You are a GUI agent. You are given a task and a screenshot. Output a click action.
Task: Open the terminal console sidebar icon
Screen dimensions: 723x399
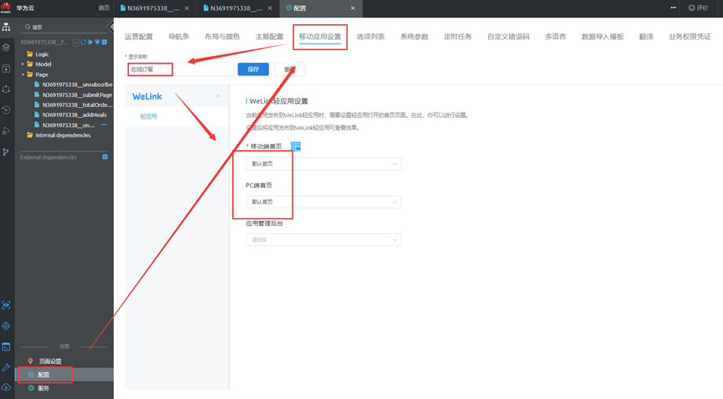(6, 347)
